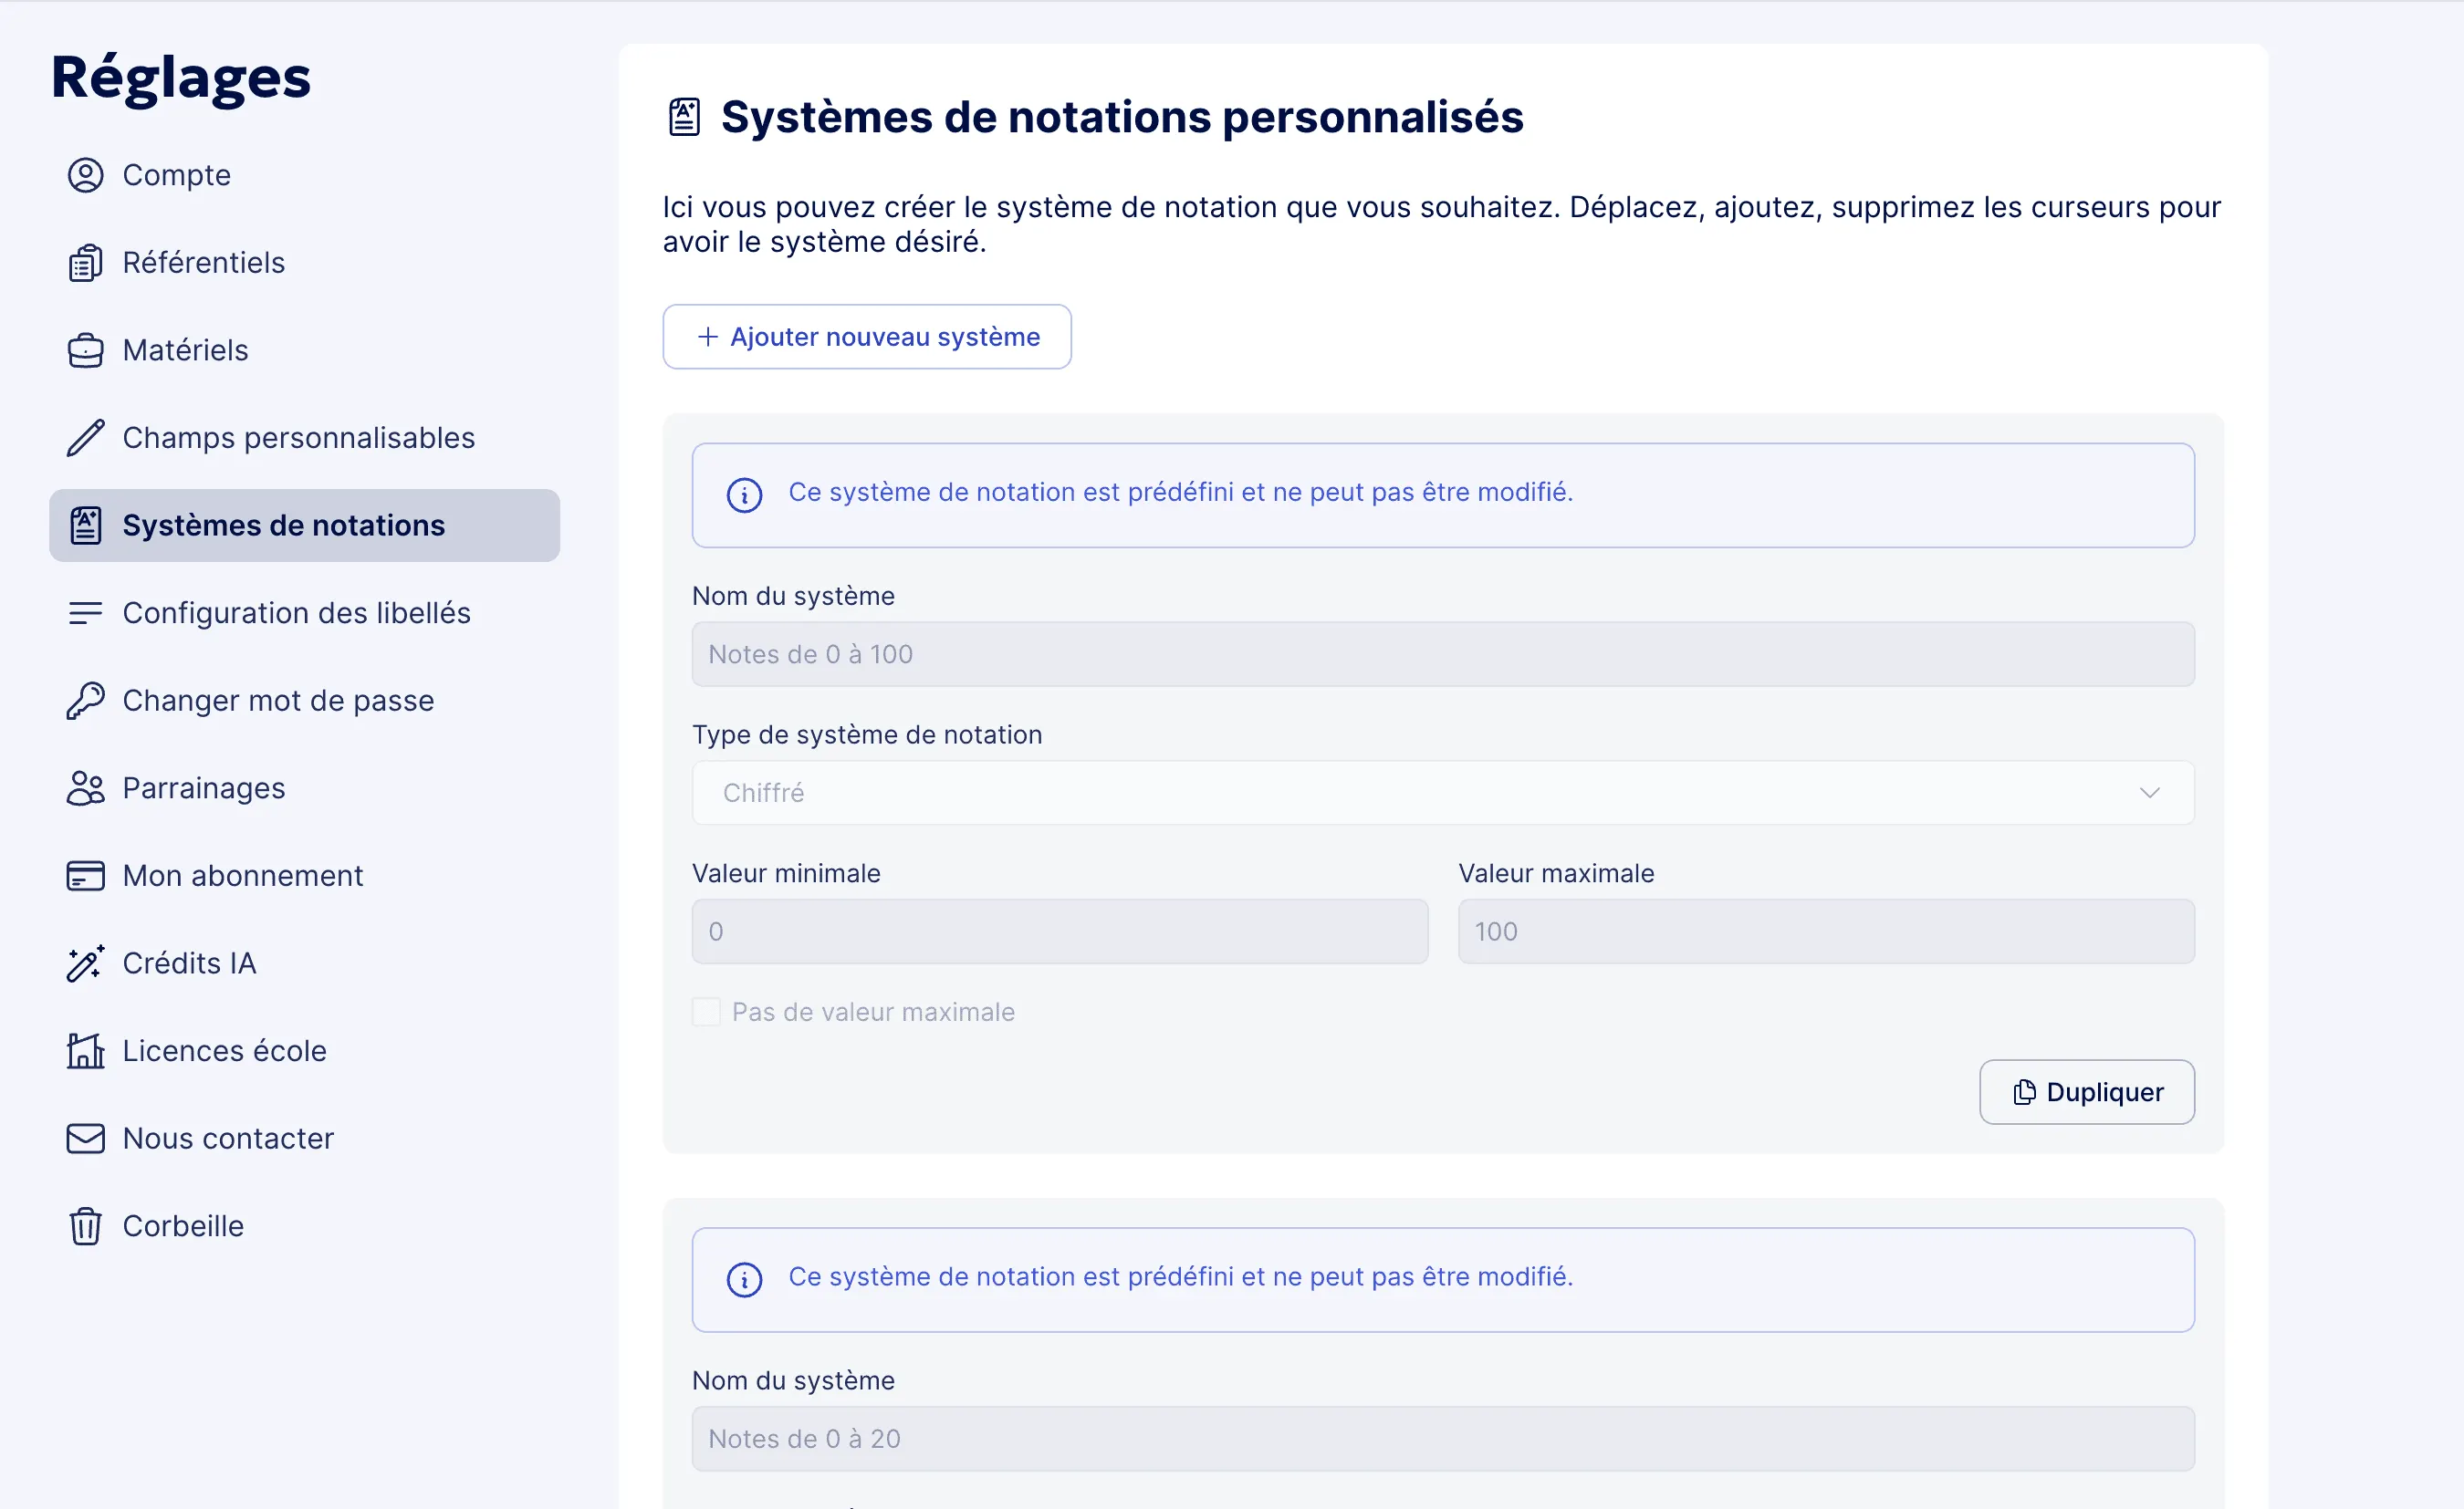This screenshot has width=2464, height=1509.
Task: Select Licences école in sidebar
Action: (x=304, y=1051)
